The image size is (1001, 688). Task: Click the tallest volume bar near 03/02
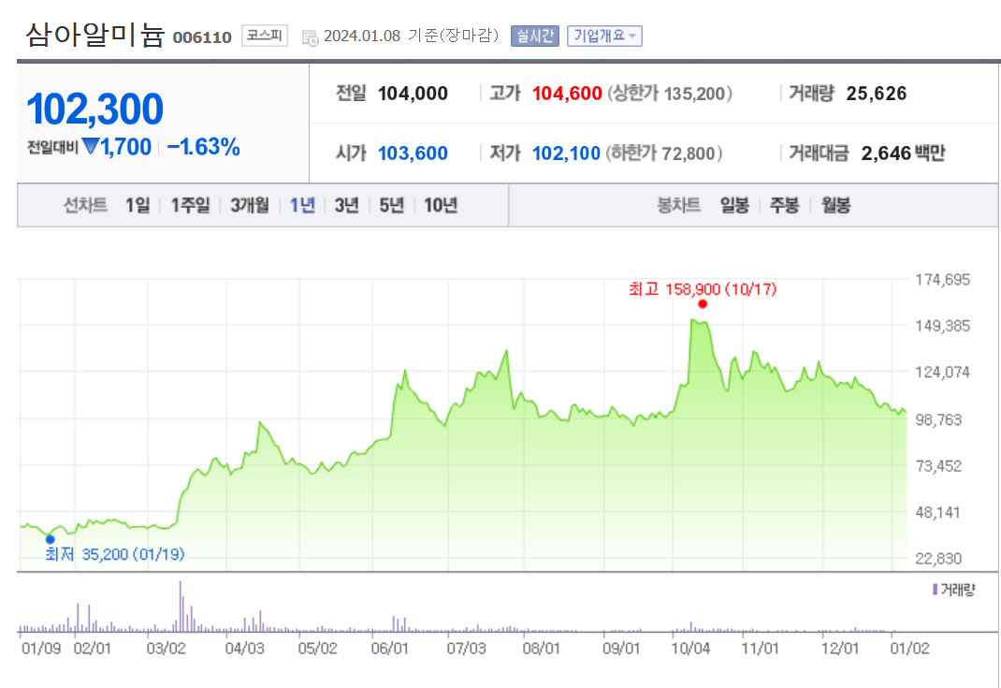[x=180, y=607]
